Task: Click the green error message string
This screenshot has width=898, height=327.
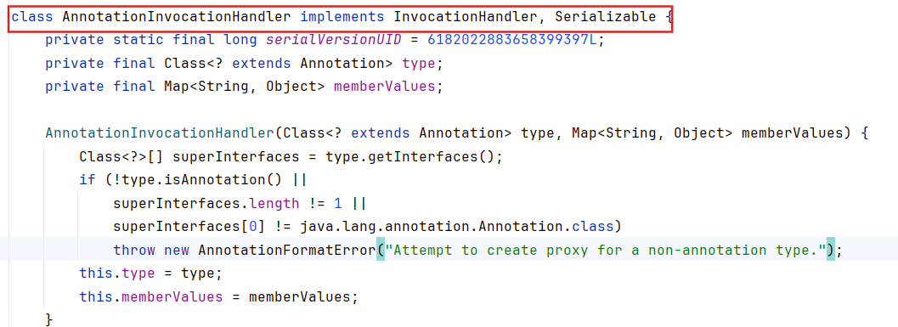Action: click(x=606, y=251)
